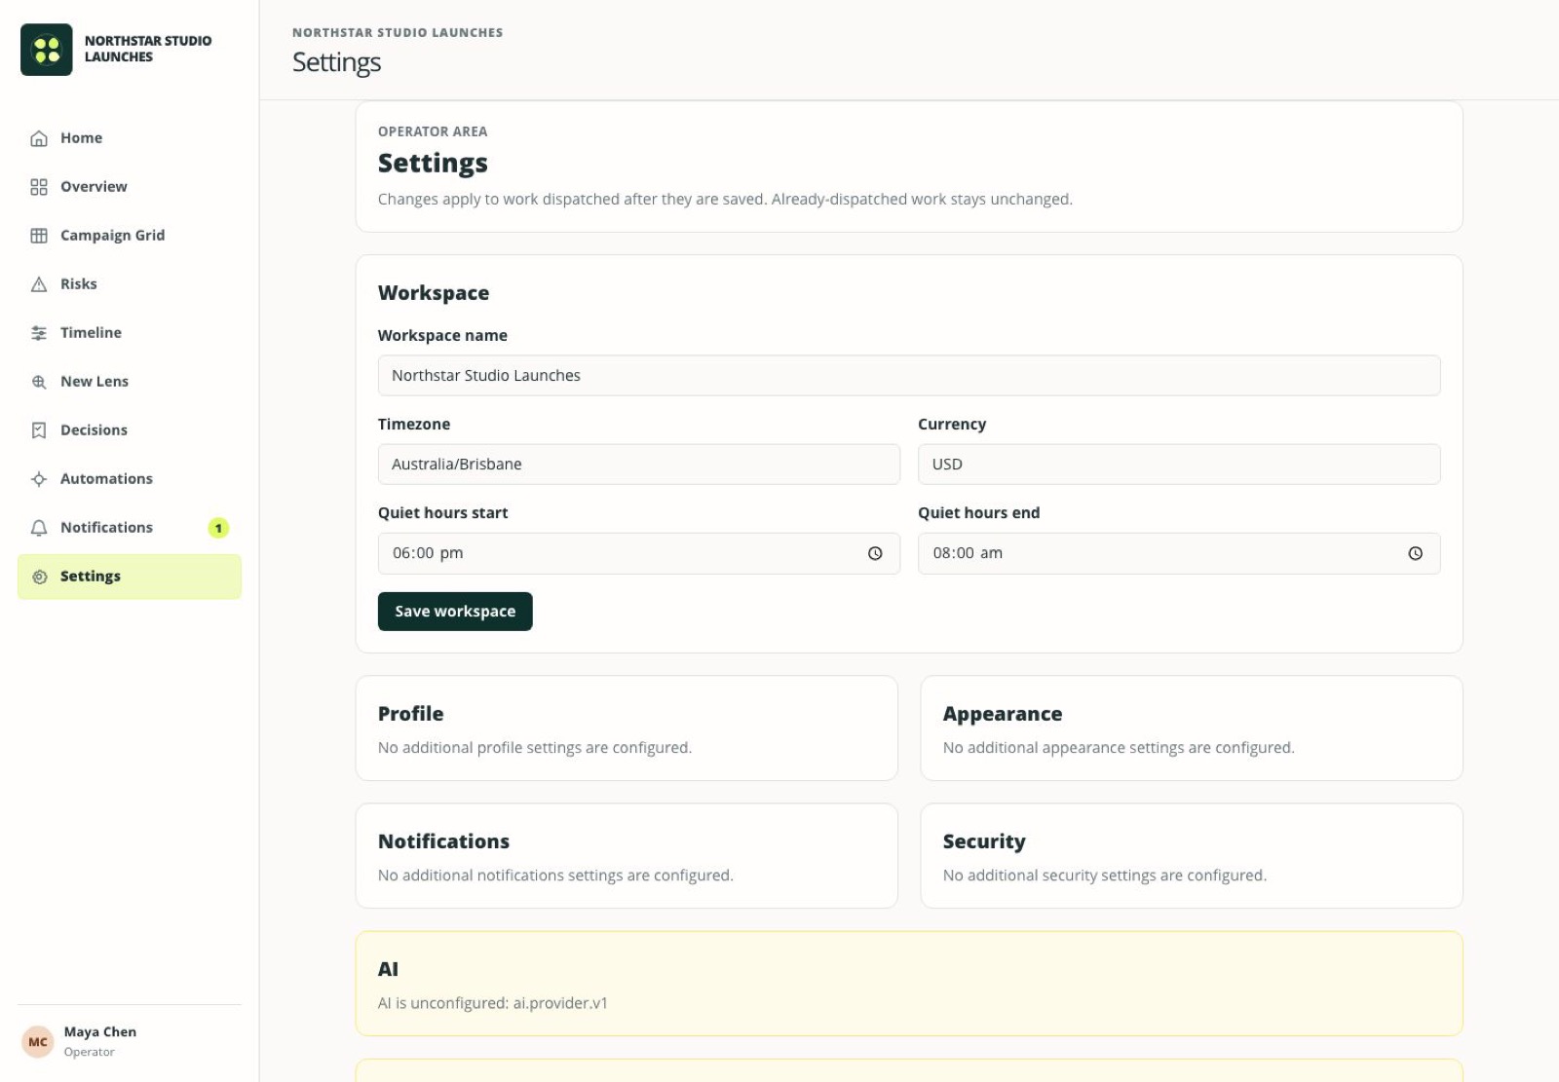The image size is (1559, 1082).
Task: Go to the Home page
Action: click(x=130, y=138)
